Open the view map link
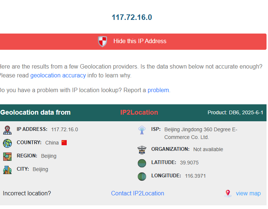This screenshot has width=268, height=209. [248, 193]
